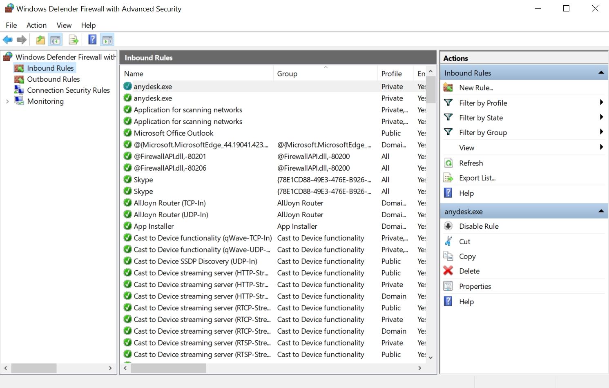Click the Export List toolbar icon
This screenshot has width=609, height=388.
pos(74,40)
